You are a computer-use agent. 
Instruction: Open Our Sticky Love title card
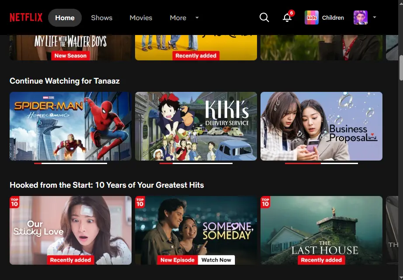tap(70, 230)
